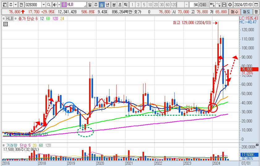This screenshot has height=166, width=260.
Task: Click the 29.95% change rate value
Action: (x=48, y=12)
